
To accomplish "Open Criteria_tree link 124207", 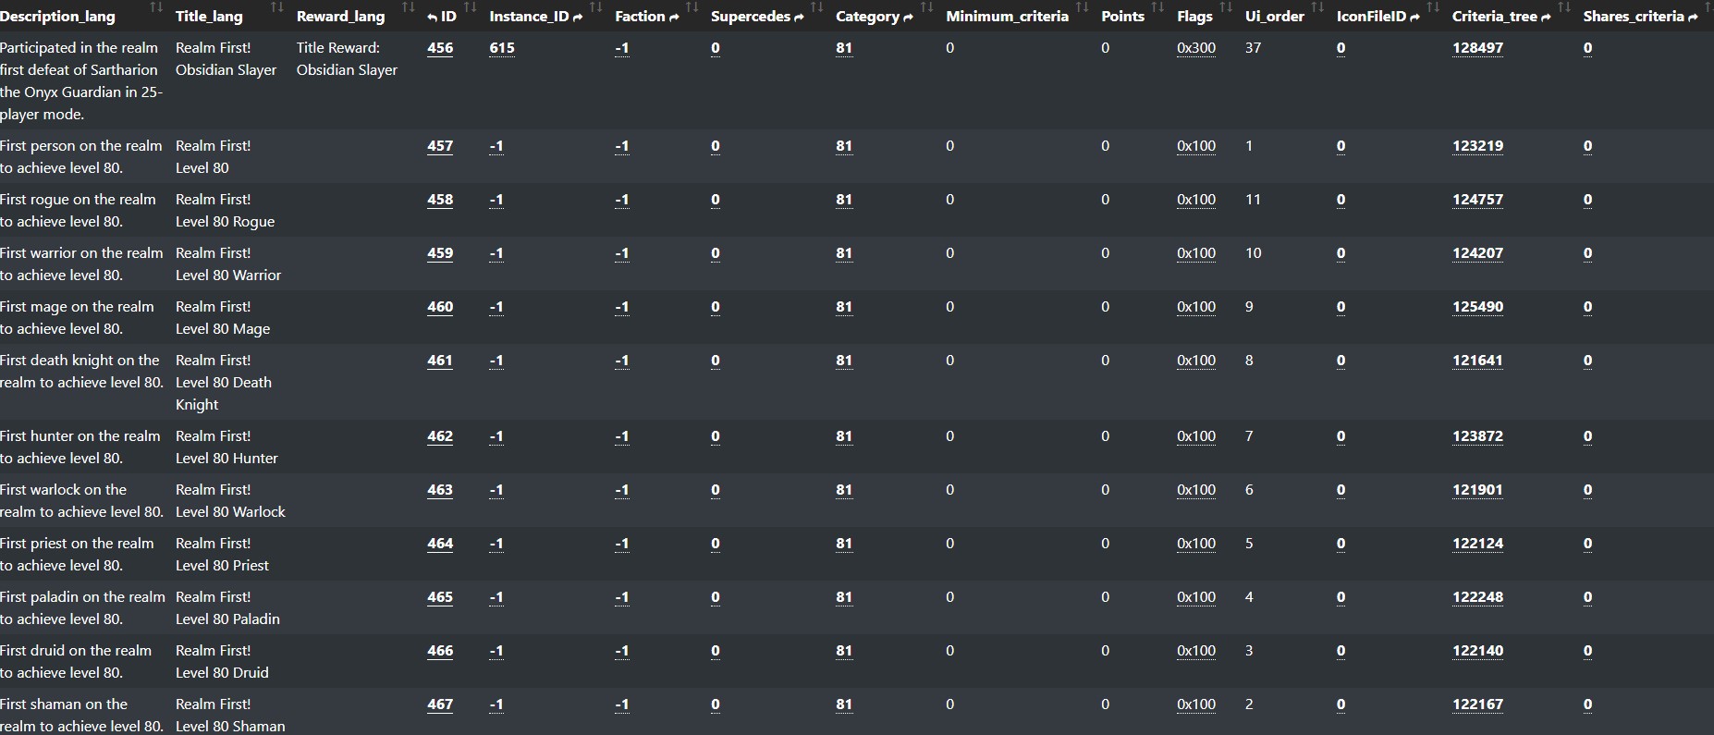I will 1477,253.
